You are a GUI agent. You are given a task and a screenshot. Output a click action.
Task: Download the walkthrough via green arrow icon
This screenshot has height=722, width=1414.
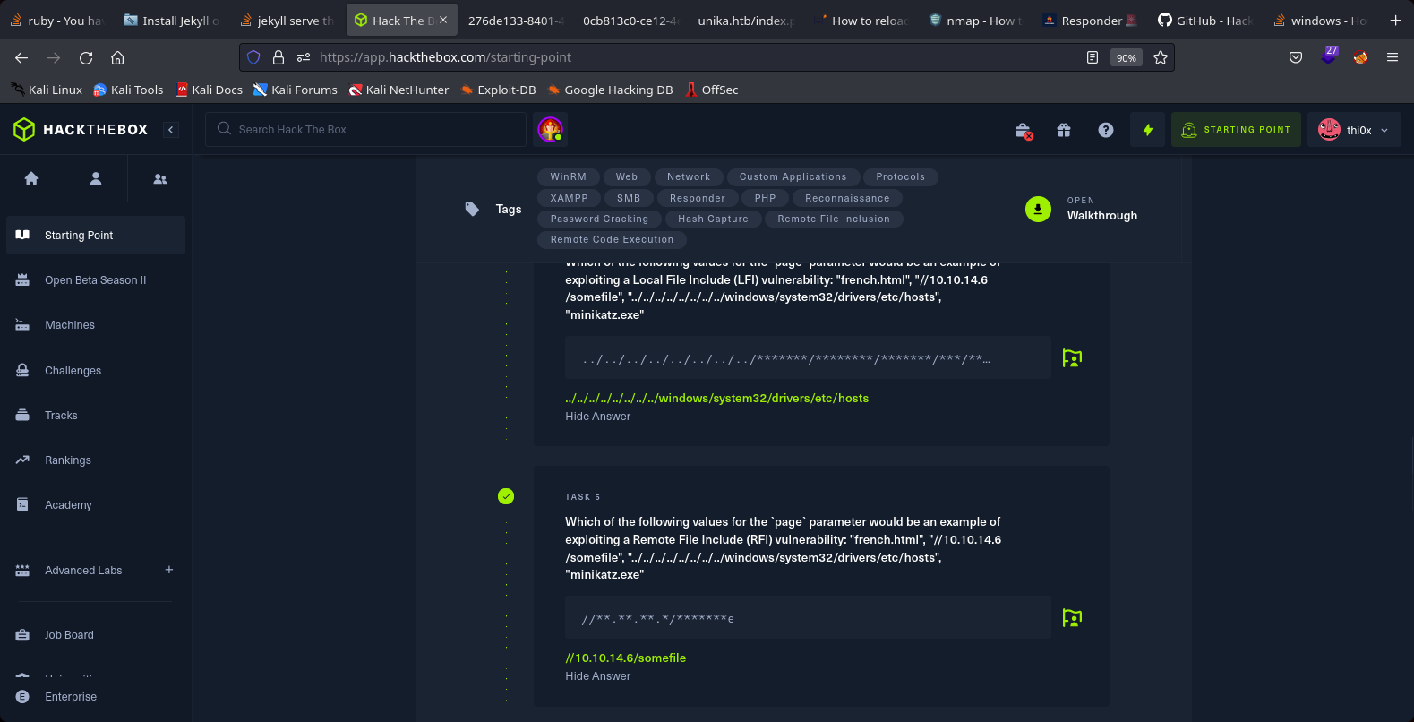(x=1038, y=209)
